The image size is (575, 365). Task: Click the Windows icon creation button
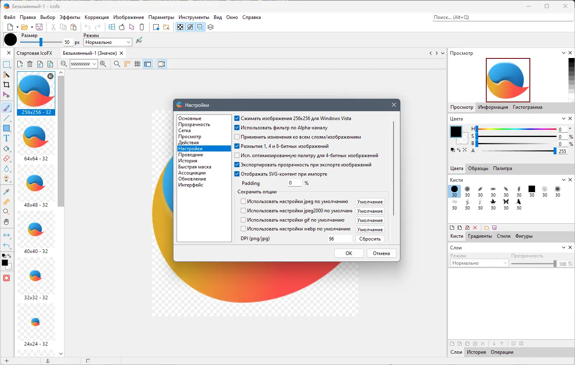coord(112,27)
